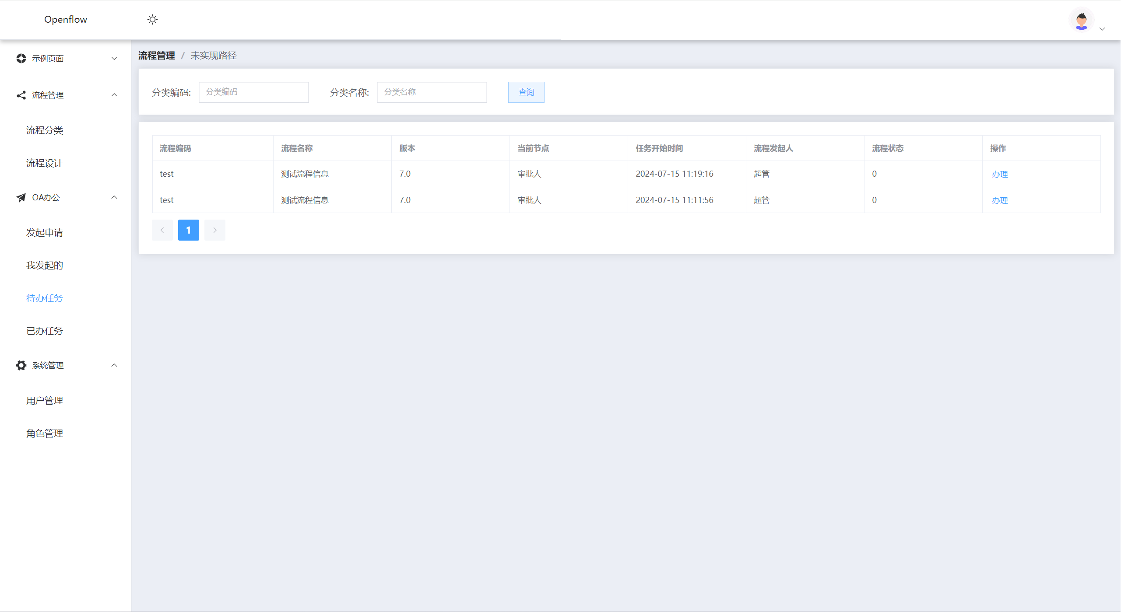This screenshot has width=1121, height=612.
Task: Click 办理 link in first row
Action: point(999,174)
